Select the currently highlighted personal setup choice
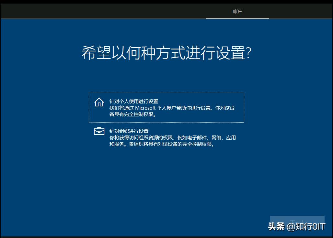 166,107
